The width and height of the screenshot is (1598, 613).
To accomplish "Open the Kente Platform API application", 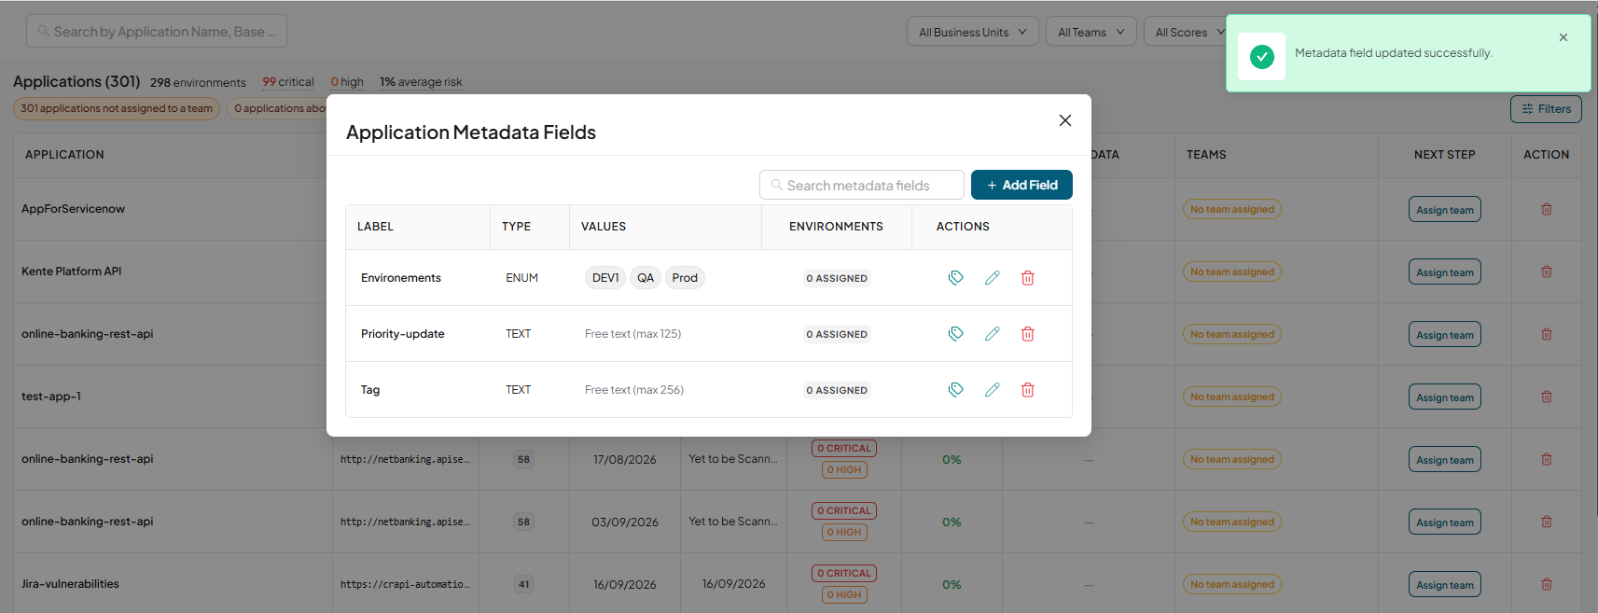I will [x=72, y=272].
